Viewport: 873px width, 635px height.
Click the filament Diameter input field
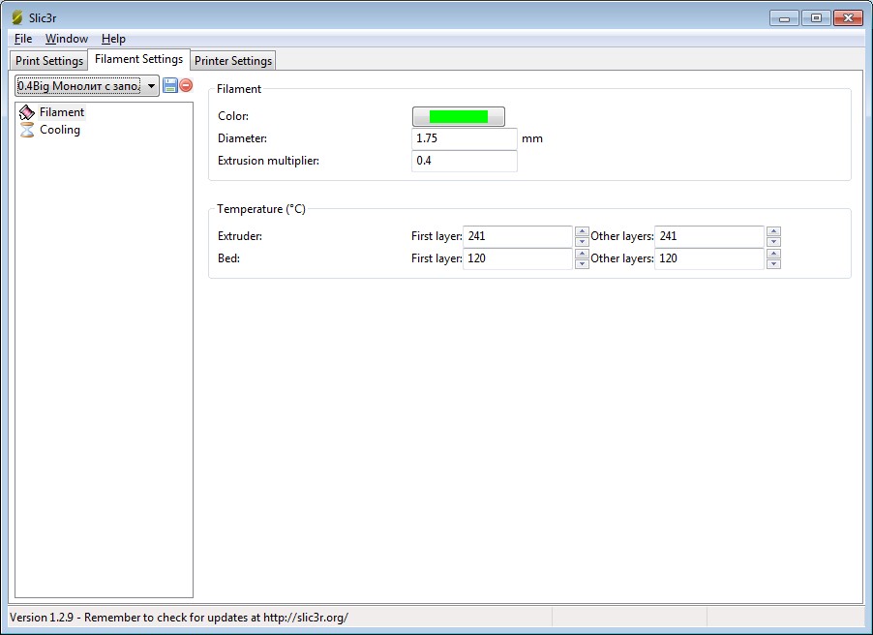464,138
